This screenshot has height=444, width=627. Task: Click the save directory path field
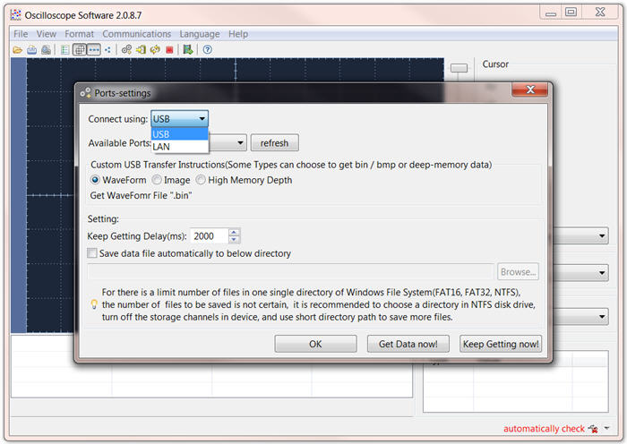(291, 272)
